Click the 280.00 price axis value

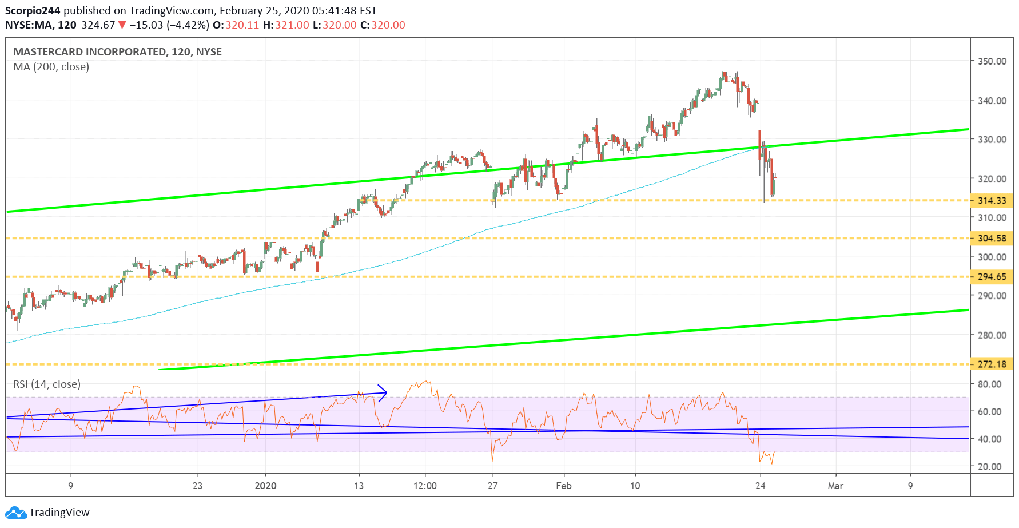click(x=992, y=336)
